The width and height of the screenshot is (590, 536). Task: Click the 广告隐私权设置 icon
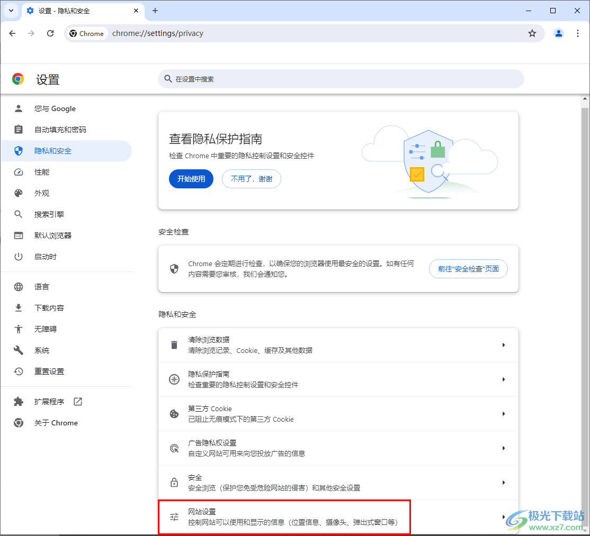pyautogui.click(x=174, y=448)
